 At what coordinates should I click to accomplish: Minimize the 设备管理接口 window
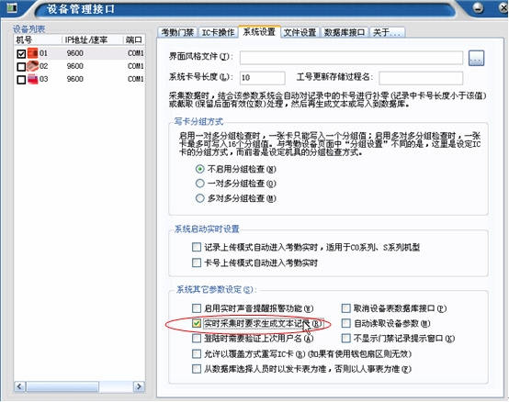pyautogui.click(x=478, y=7)
